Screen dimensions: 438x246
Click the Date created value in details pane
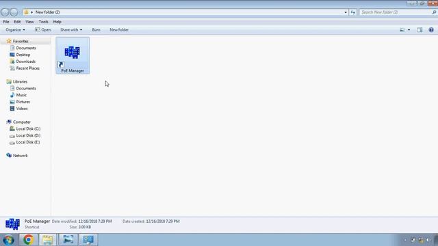163,221
